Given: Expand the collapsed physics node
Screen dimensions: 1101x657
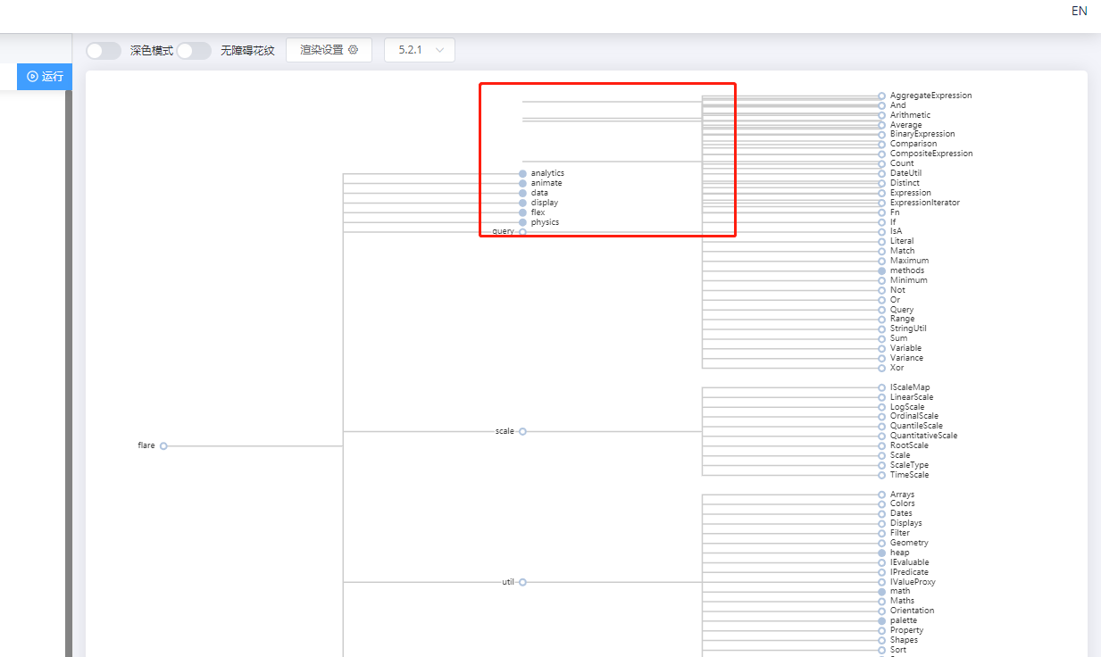Looking at the screenshot, I should (523, 221).
